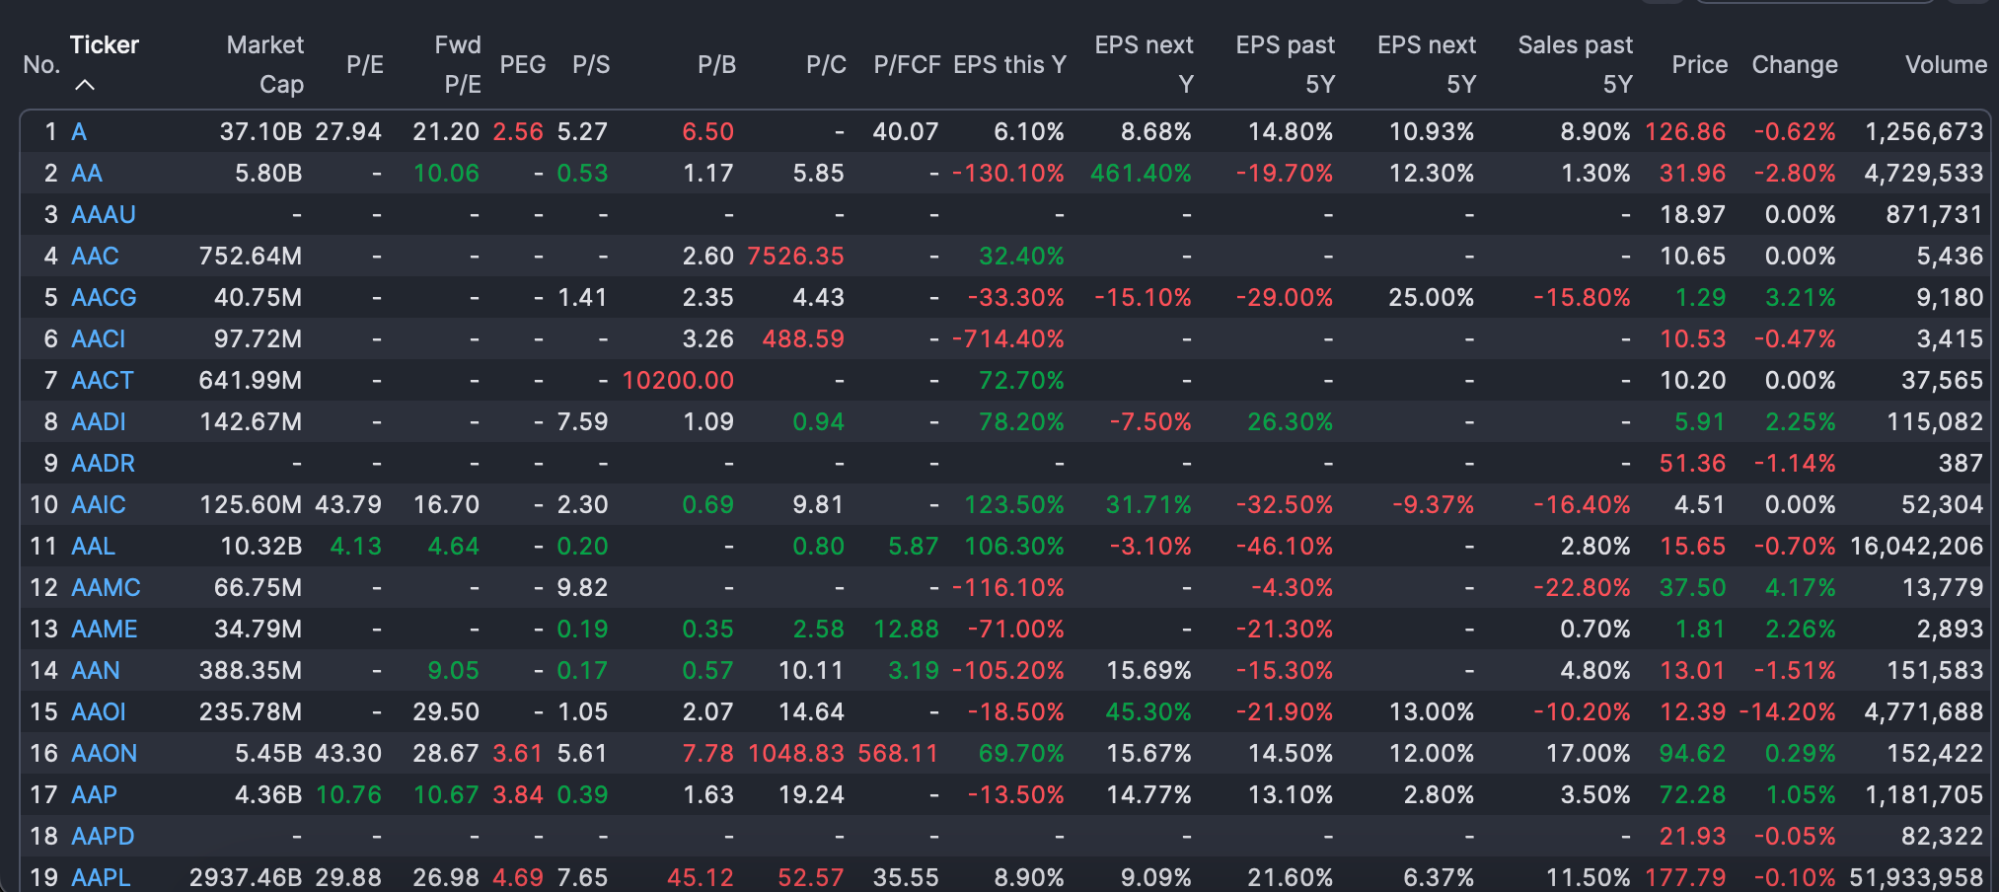
Task: Open the AACG ticker link
Action: point(104,297)
